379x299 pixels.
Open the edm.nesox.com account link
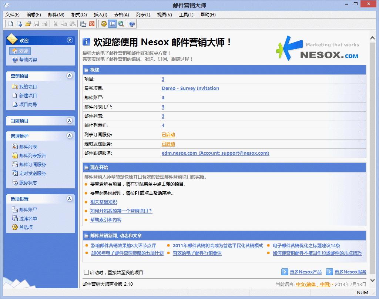pos(215,153)
